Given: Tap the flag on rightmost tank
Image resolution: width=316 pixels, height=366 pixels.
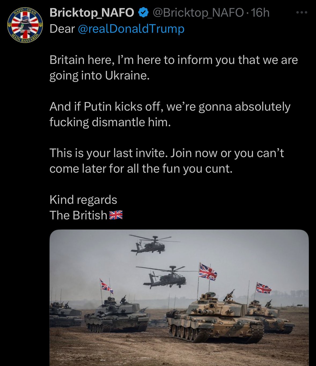Looking at the screenshot, I should click(263, 288).
